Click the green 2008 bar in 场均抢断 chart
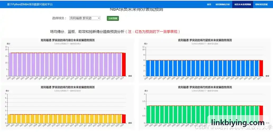 (x=184, y=115)
